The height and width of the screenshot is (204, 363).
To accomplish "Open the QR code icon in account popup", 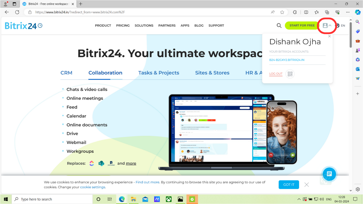I will point(290,74).
